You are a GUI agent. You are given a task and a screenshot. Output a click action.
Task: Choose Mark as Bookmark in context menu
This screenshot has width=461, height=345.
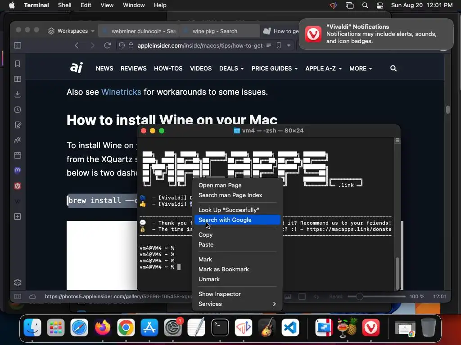237,269
